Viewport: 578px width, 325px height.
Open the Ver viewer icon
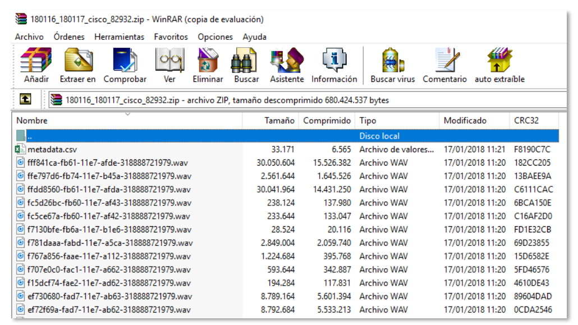[x=169, y=65]
